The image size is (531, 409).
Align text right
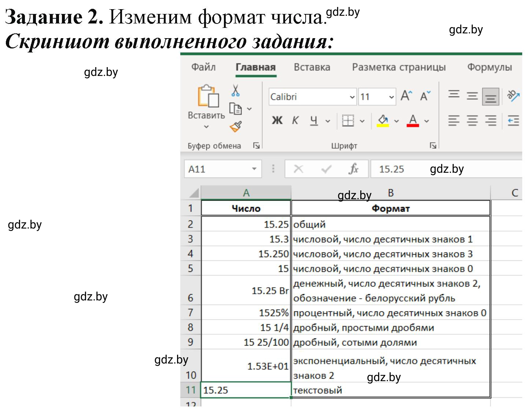(491, 120)
